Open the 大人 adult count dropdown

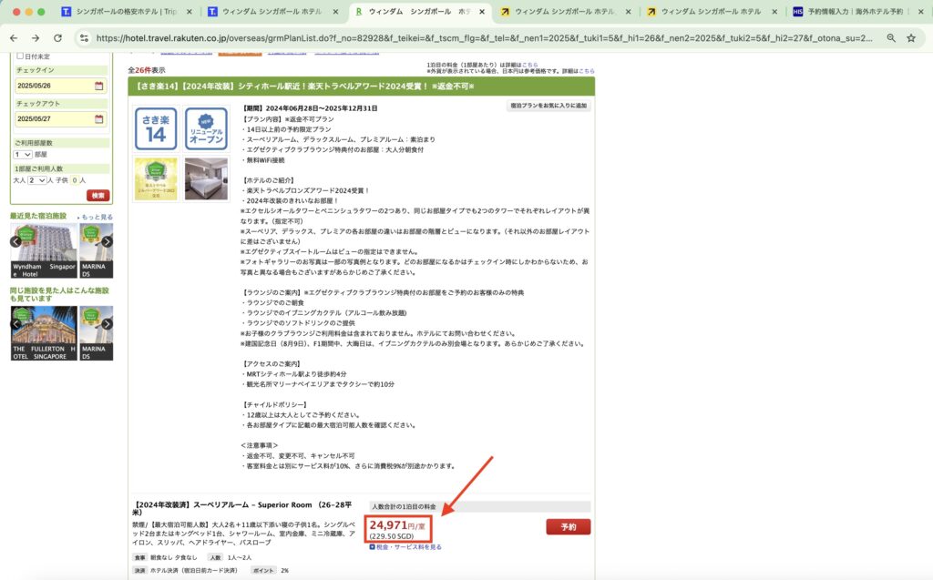36,180
